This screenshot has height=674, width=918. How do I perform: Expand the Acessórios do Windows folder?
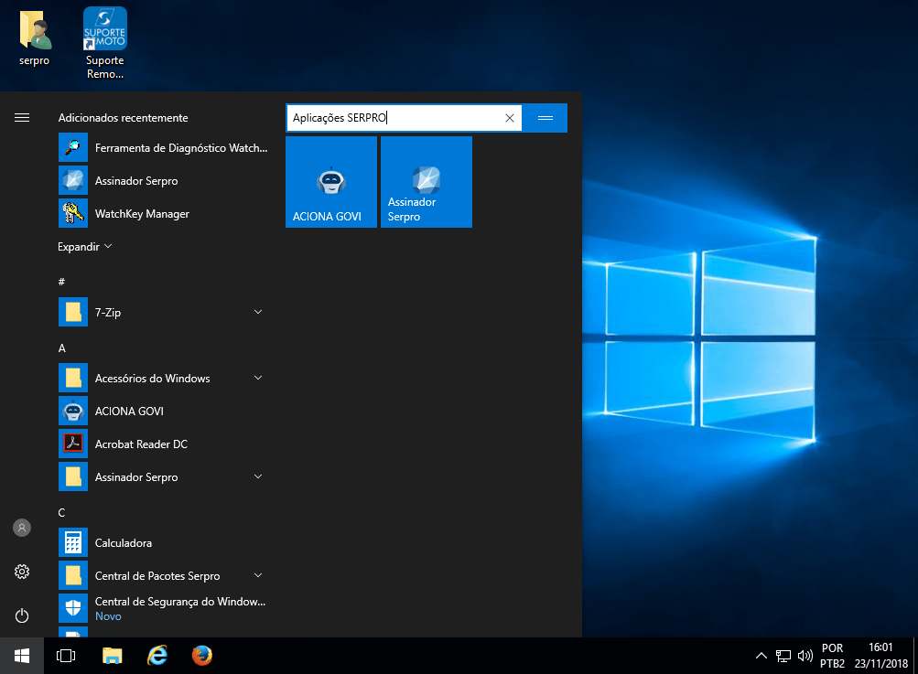point(258,379)
